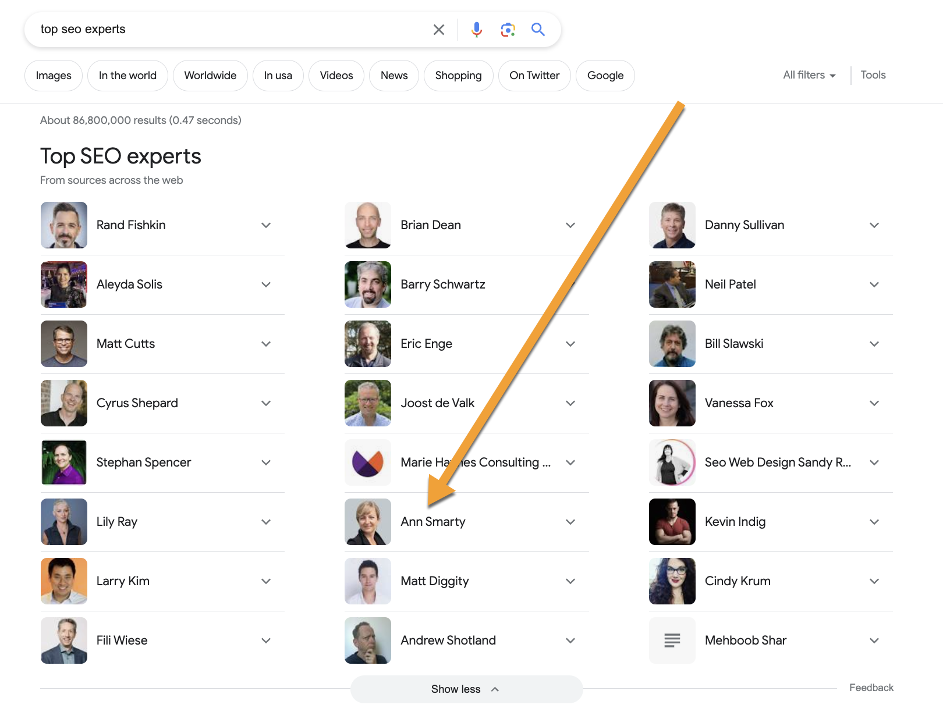This screenshot has width=943, height=719.
Task: Click the Mehboob Shar placeholder document icon
Action: click(x=672, y=640)
